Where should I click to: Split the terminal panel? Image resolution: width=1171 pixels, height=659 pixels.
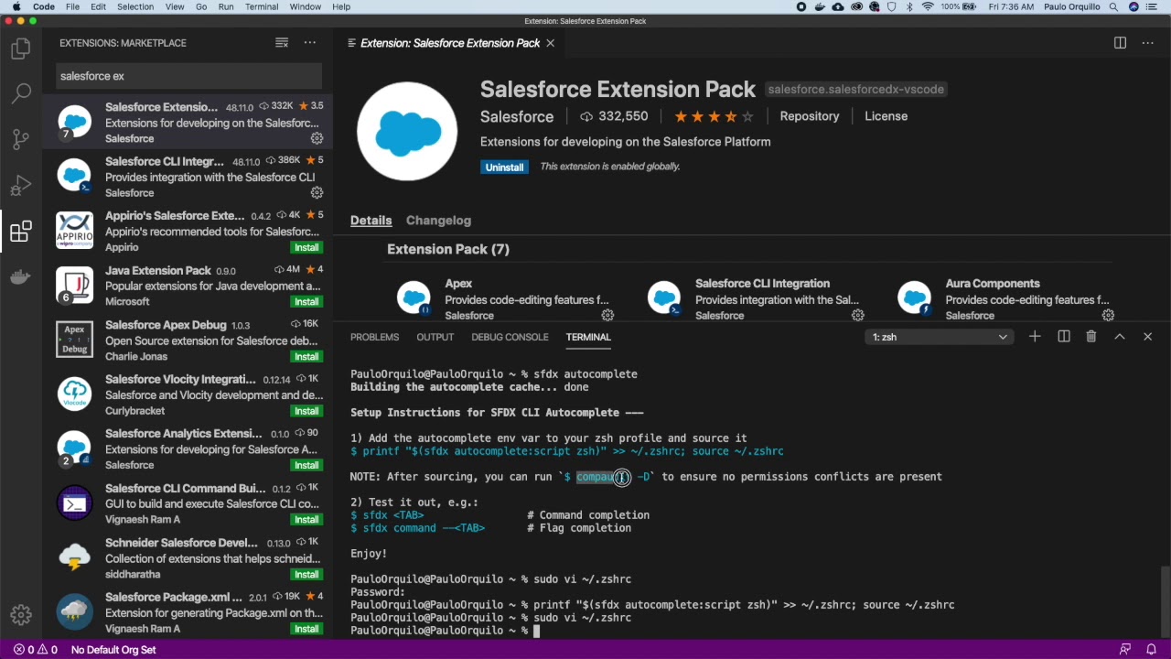pyautogui.click(x=1064, y=337)
